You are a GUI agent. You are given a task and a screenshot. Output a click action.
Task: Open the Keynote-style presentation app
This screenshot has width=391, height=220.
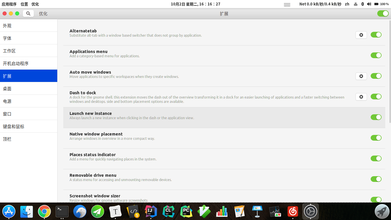point(257,212)
